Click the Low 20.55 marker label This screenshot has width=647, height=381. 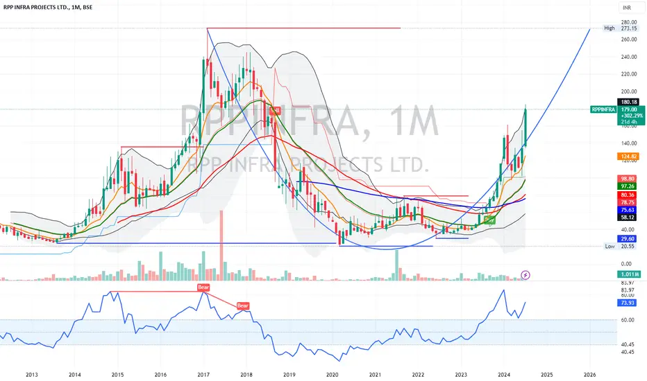[621, 247]
